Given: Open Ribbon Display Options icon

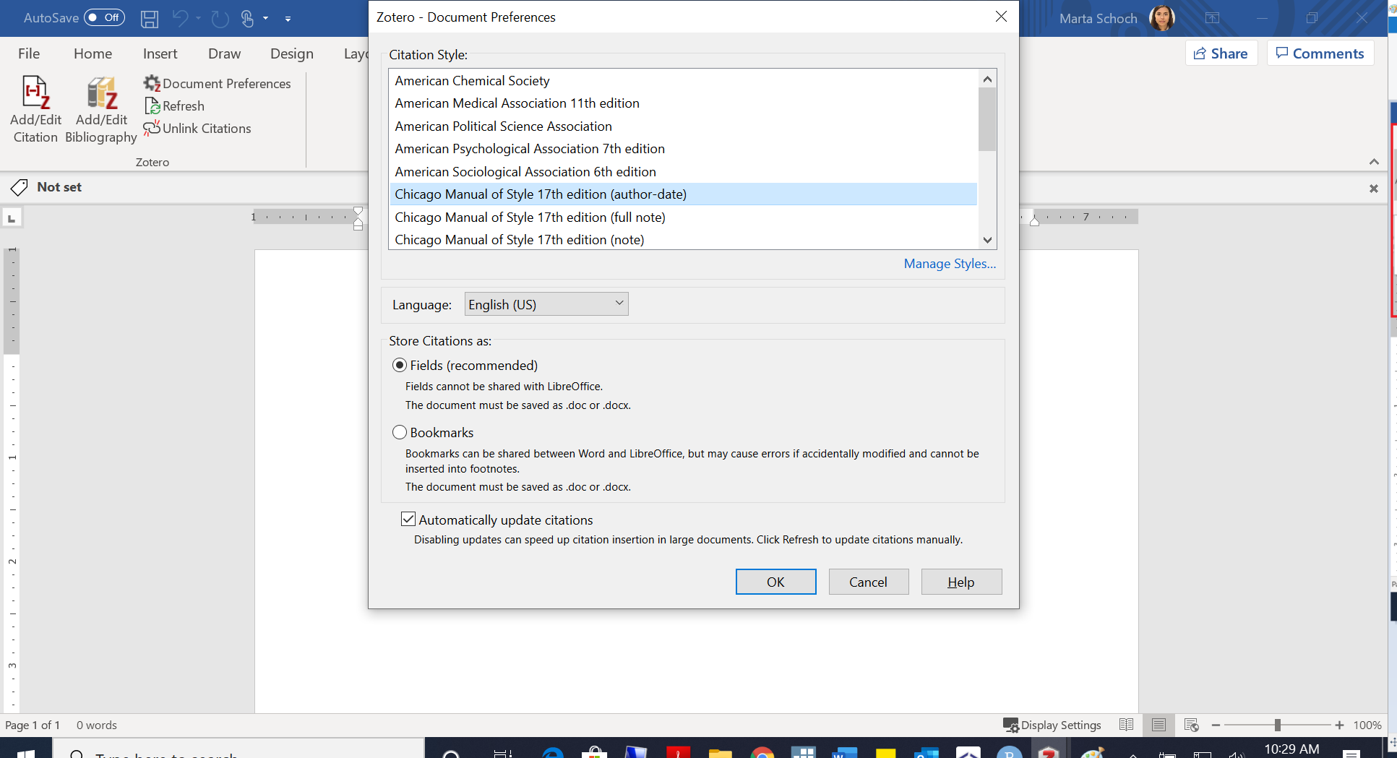Looking at the screenshot, I should coord(1213,18).
